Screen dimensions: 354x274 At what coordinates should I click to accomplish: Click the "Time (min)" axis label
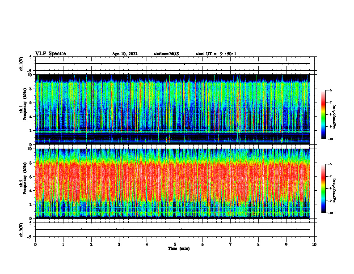tap(179, 248)
